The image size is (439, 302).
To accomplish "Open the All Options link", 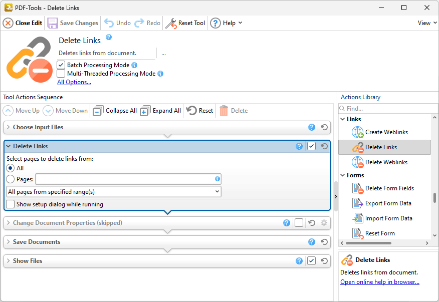I will pyautogui.click(x=74, y=82).
